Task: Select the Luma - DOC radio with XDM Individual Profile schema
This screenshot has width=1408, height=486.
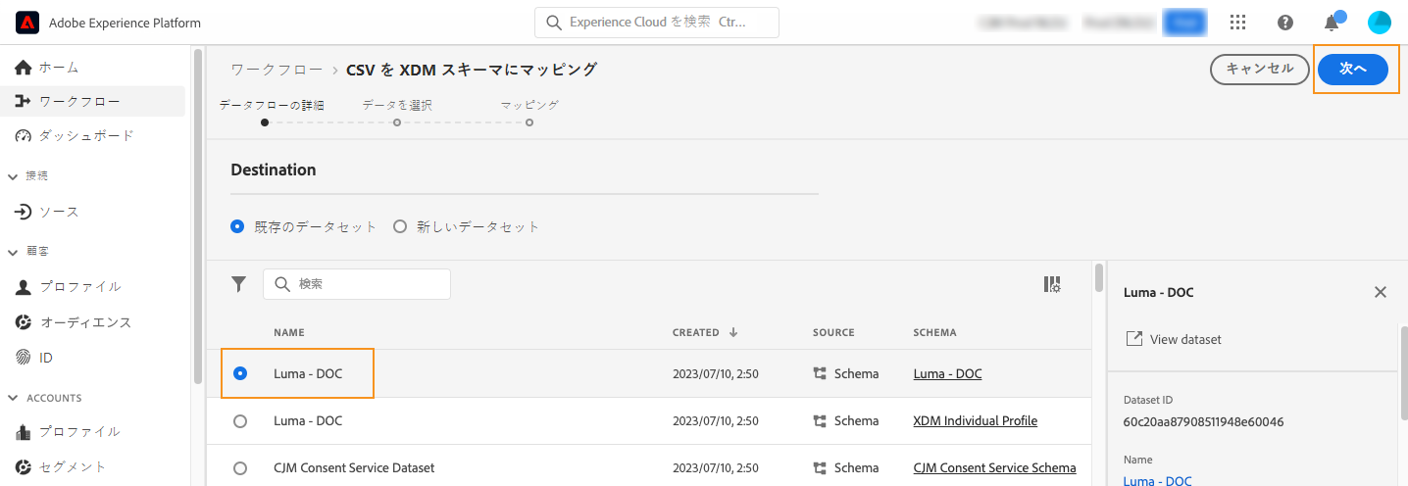Action: (240, 420)
